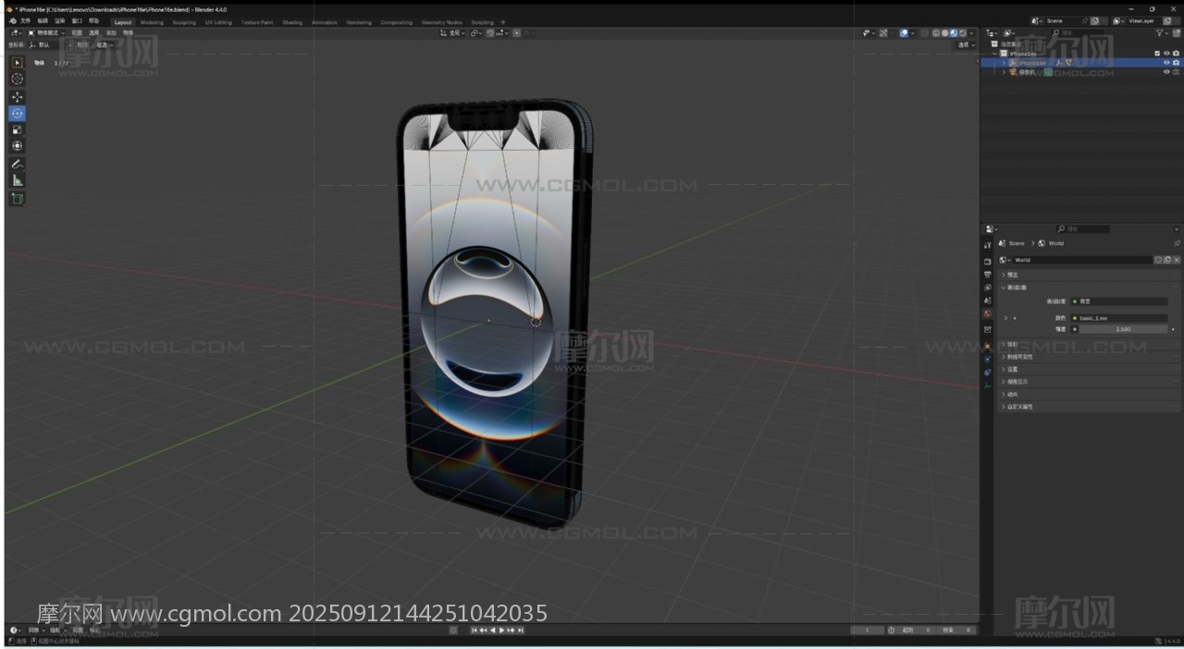
Task: Switch to material preview shading
Action: point(954,33)
